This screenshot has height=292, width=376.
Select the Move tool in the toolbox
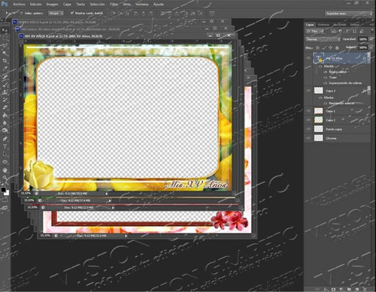(x=5, y=31)
